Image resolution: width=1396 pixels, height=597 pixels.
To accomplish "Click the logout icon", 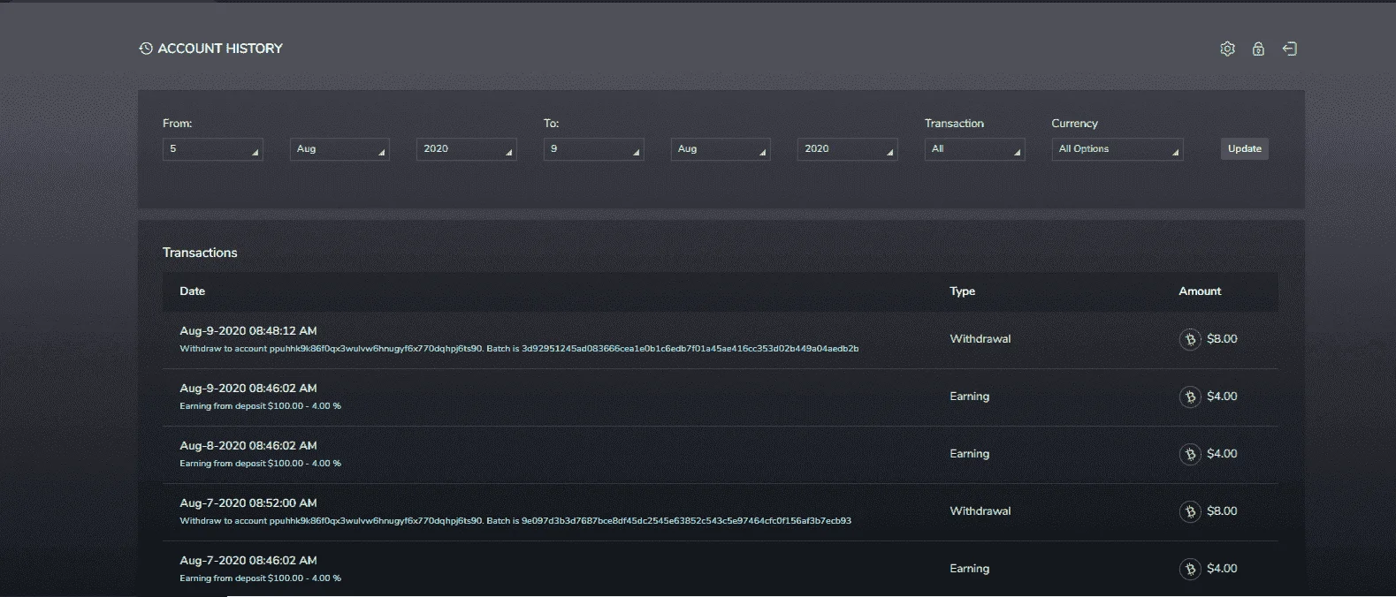I will pyautogui.click(x=1290, y=49).
